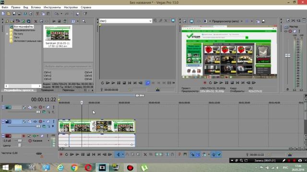The width and height of the screenshot is (307, 172).
Task: Click the playhead marker on timeline ruler
Action: point(82,102)
